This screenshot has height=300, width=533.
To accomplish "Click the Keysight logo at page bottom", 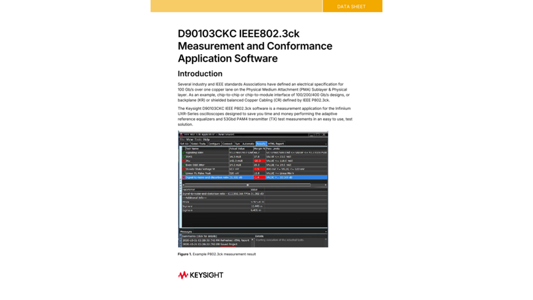I will click(x=201, y=275).
